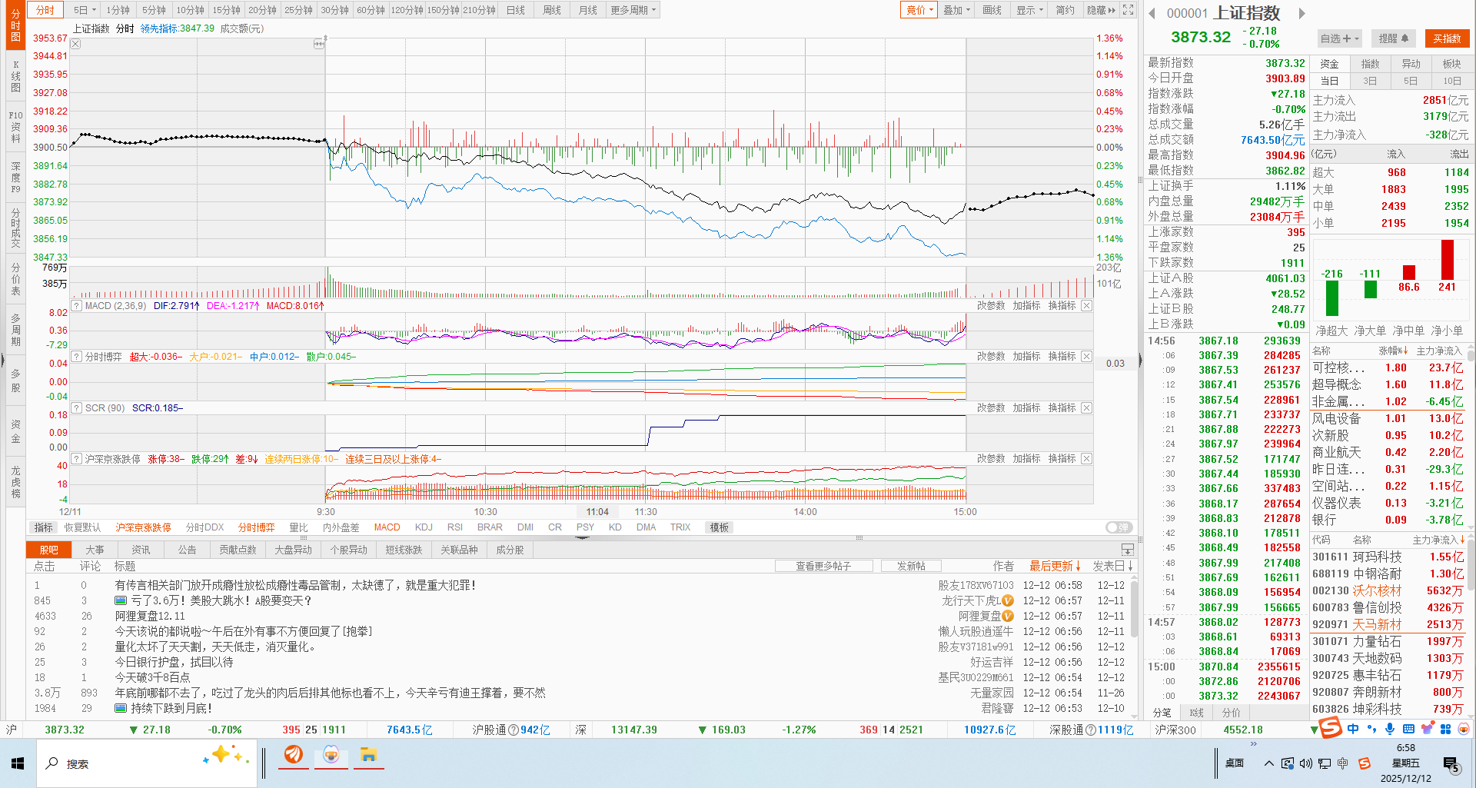The height and width of the screenshot is (788, 1476).
Task: Click Sogou input microphone icon
Action: pos(1390,729)
